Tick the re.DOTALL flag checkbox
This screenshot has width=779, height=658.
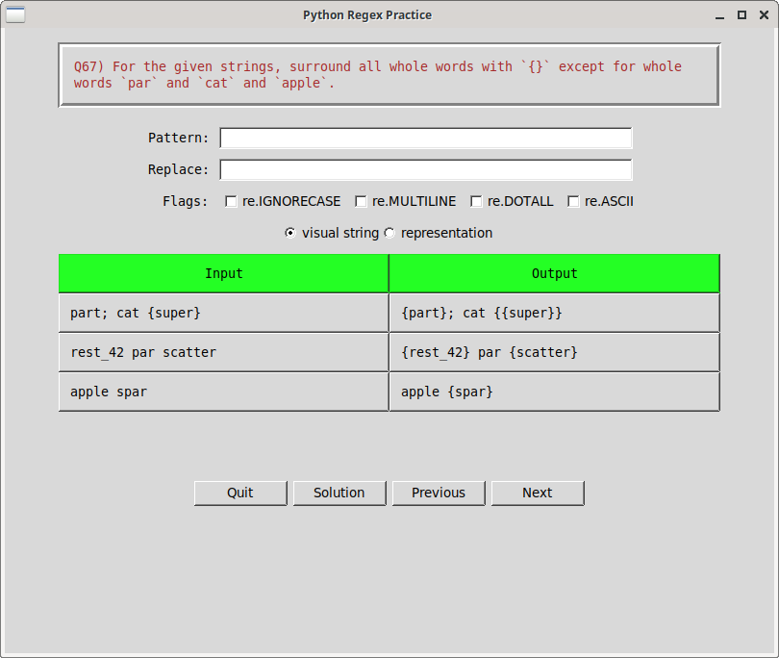(x=476, y=201)
